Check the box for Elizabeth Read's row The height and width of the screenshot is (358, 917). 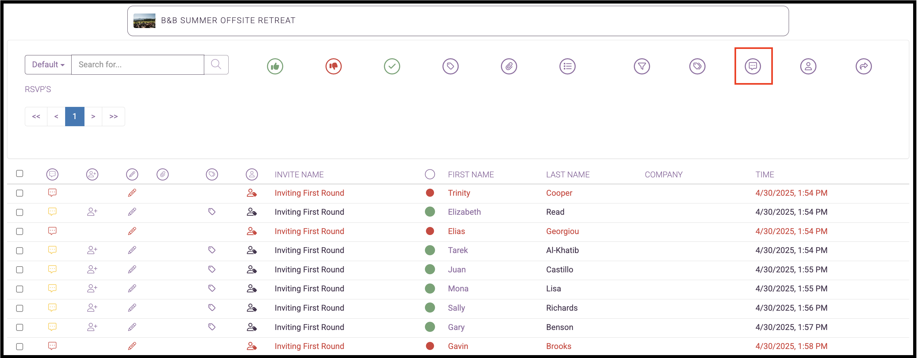pos(20,212)
